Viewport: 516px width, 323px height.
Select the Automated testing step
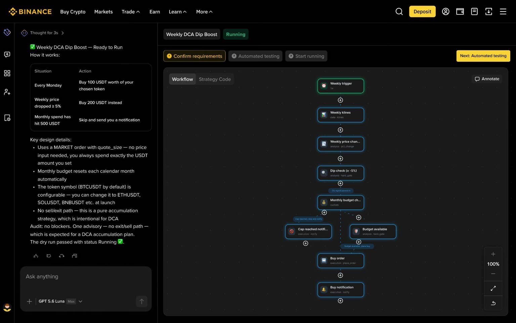click(x=255, y=56)
